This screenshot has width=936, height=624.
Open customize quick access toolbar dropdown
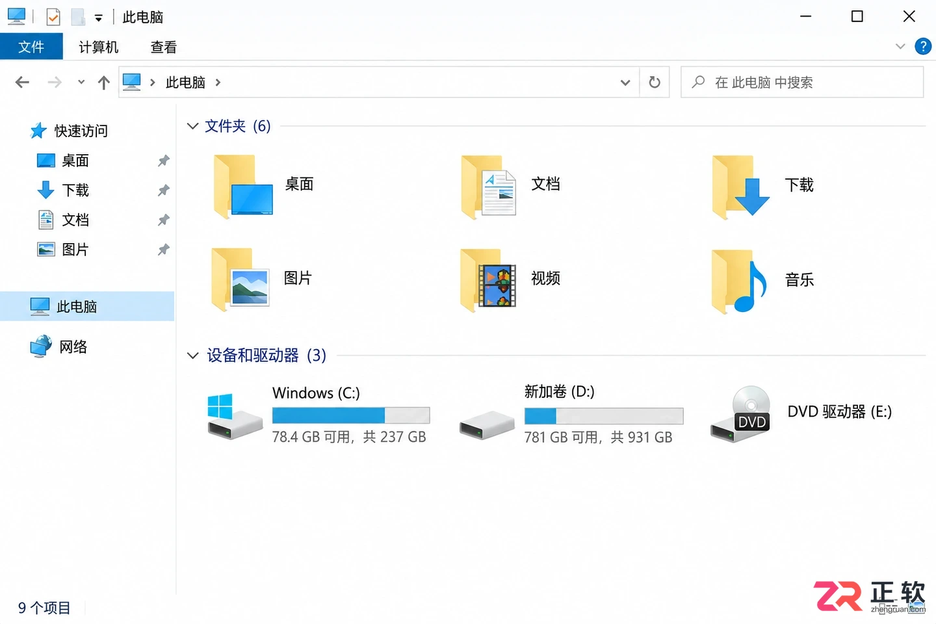pos(99,18)
